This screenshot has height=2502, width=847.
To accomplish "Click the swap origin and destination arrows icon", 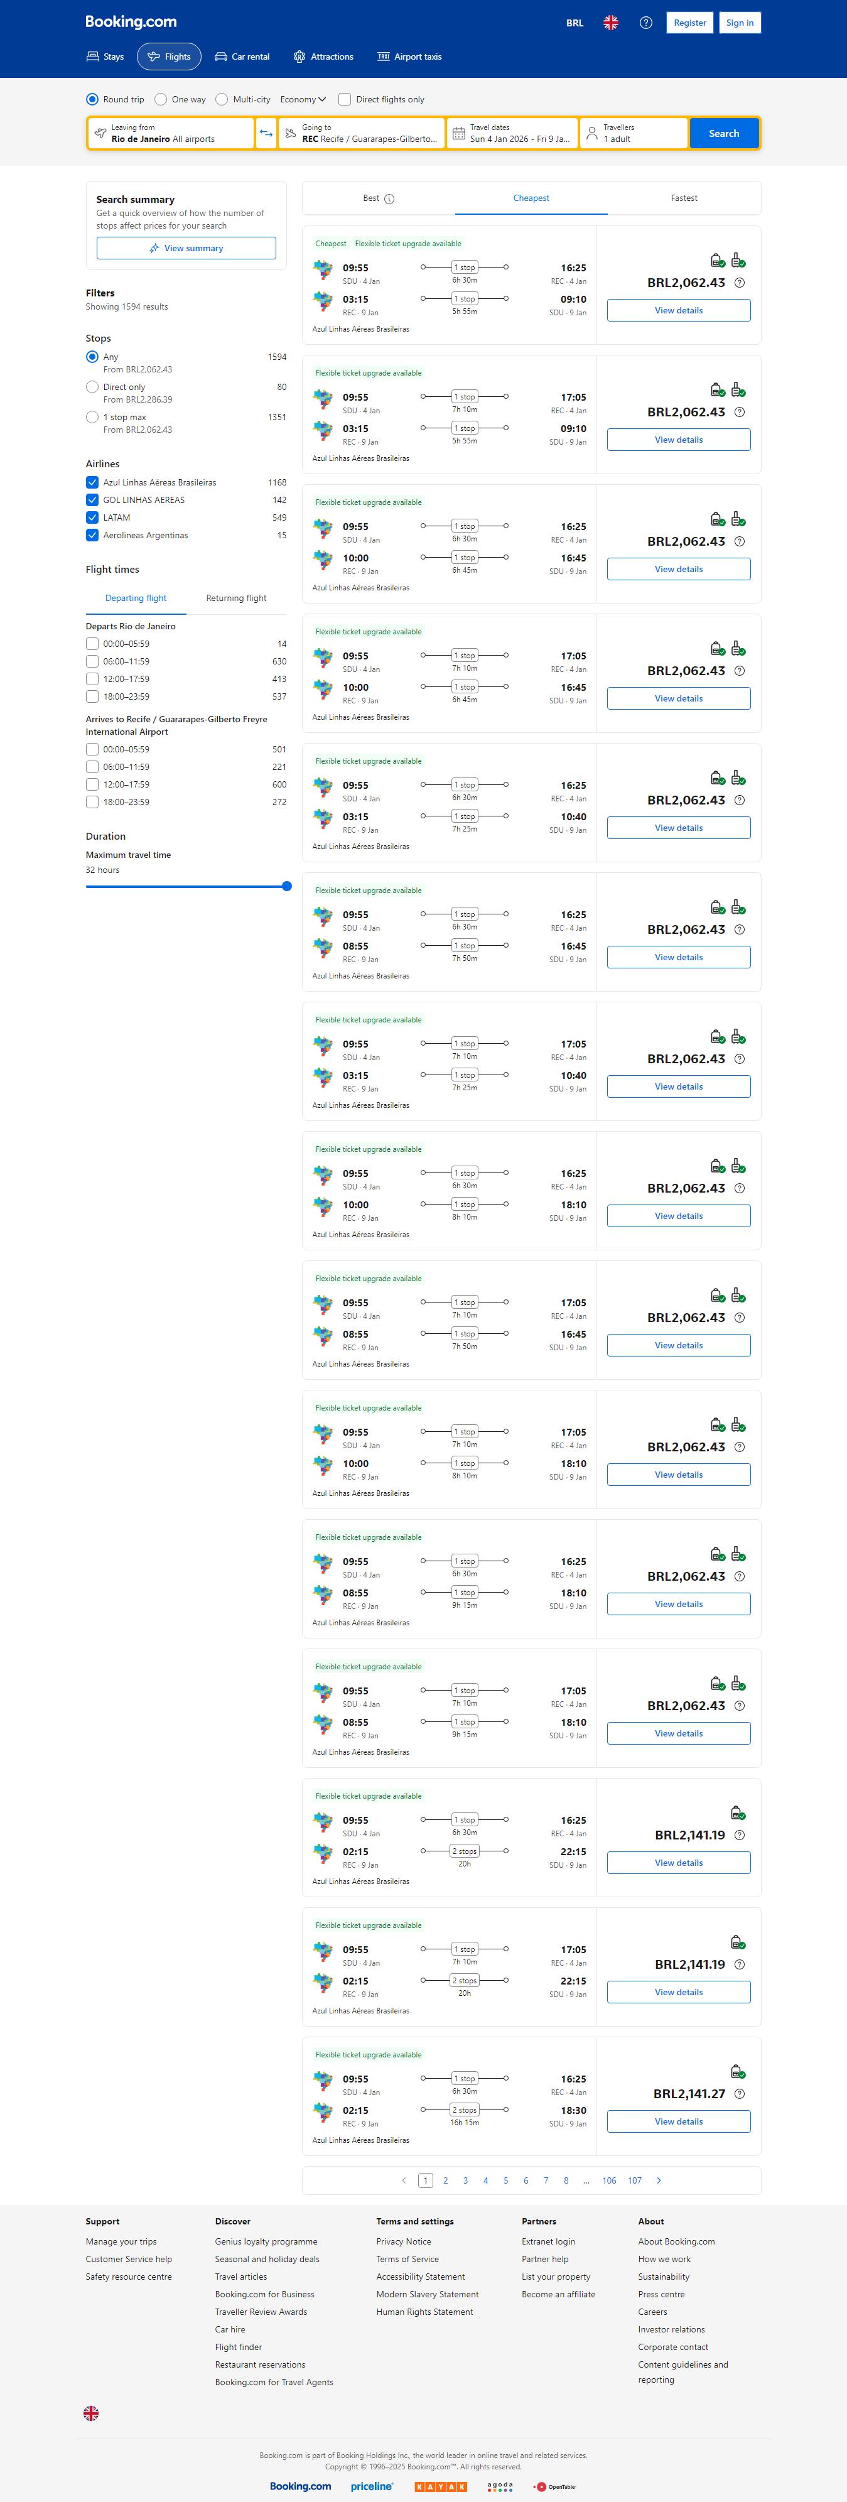I will click(x=266, y=133).
